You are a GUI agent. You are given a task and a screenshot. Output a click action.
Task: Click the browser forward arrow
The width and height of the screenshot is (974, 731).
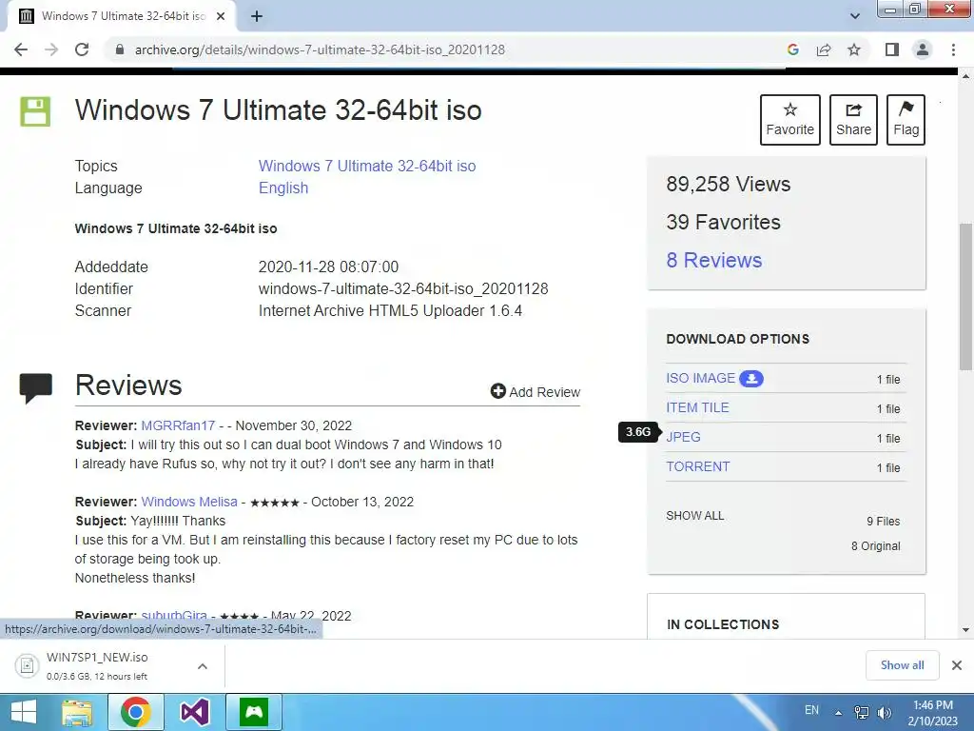51,49
